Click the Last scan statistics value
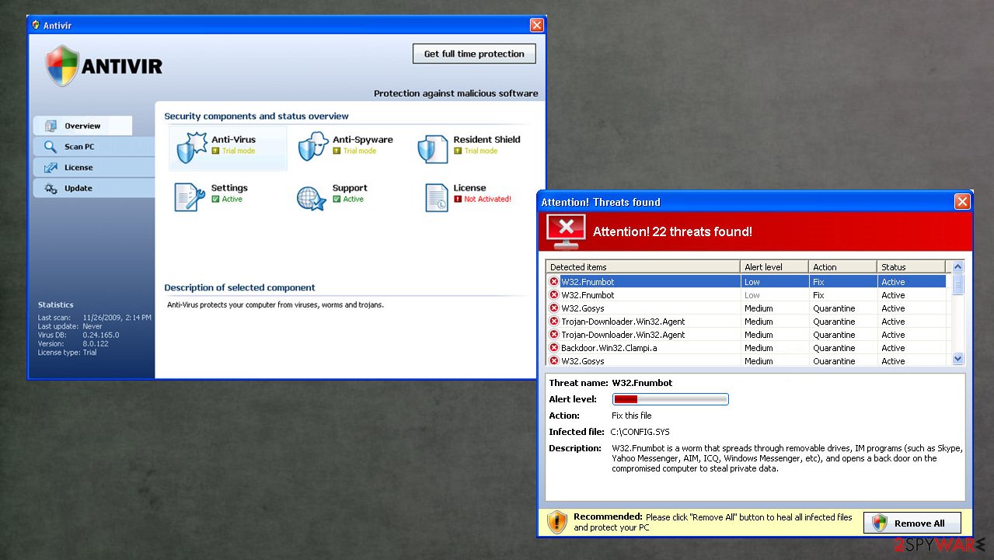 117,318
